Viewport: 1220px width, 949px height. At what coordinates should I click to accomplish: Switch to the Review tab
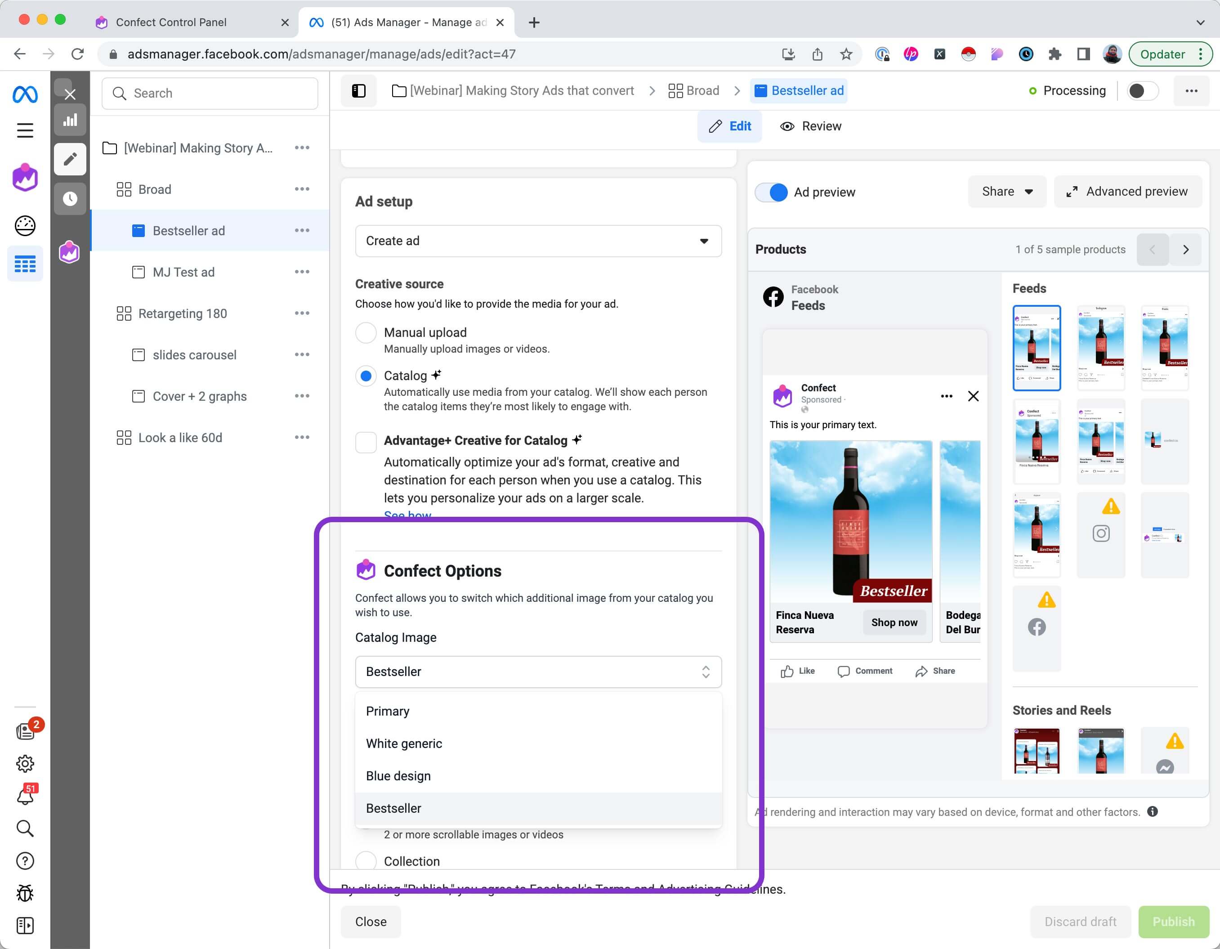(810, 126)
